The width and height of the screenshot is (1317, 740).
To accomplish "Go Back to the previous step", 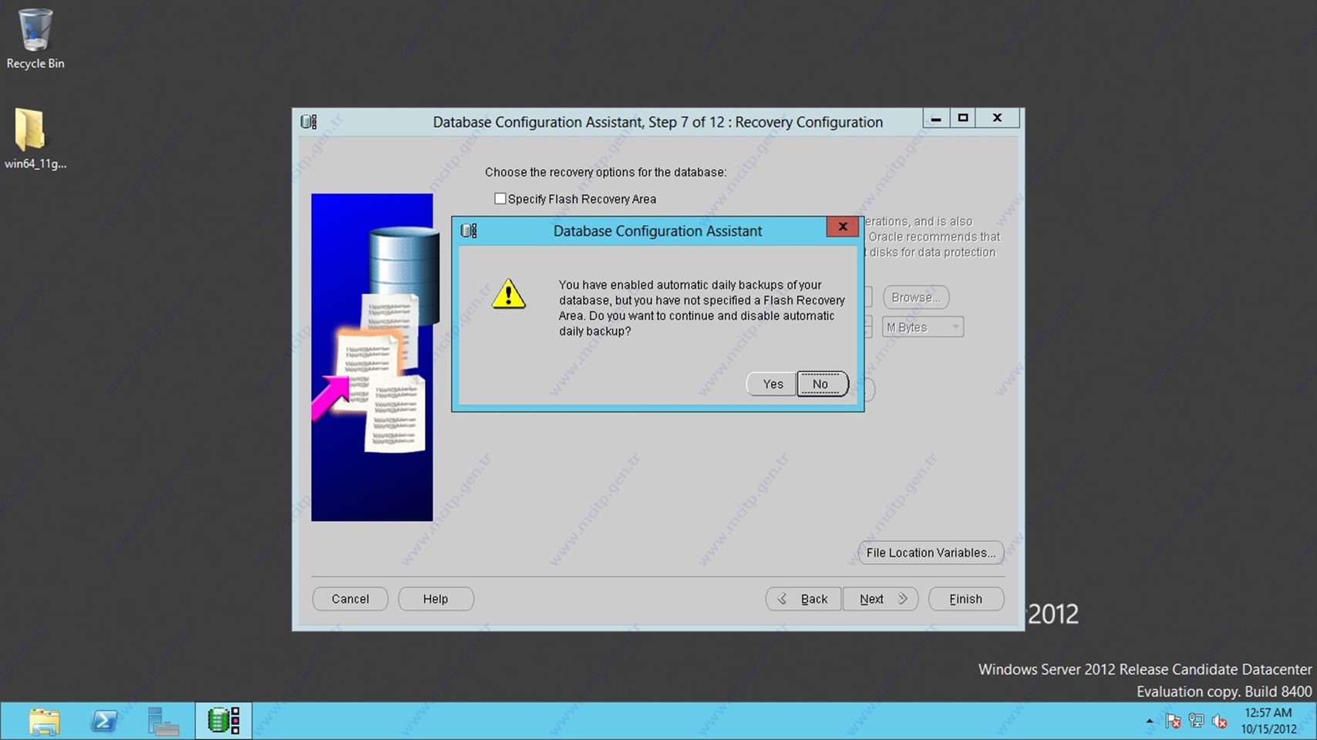I will click(x=803, y=599).
